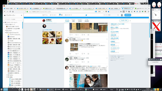
Task: Retweet the bookshelf photo tweet
Action: 76,35
